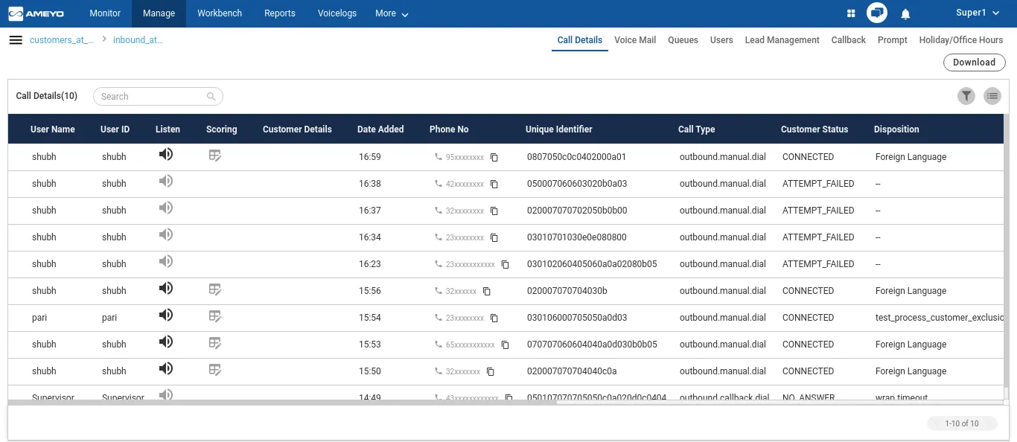Listen to the 15:53 call recording
Screen dimensions: 1017x442
(166, 342)
